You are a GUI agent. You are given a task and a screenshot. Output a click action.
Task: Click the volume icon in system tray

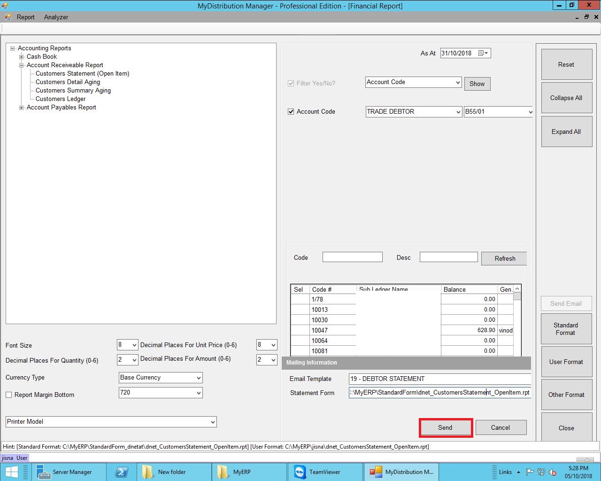click(x=553, y=472)
